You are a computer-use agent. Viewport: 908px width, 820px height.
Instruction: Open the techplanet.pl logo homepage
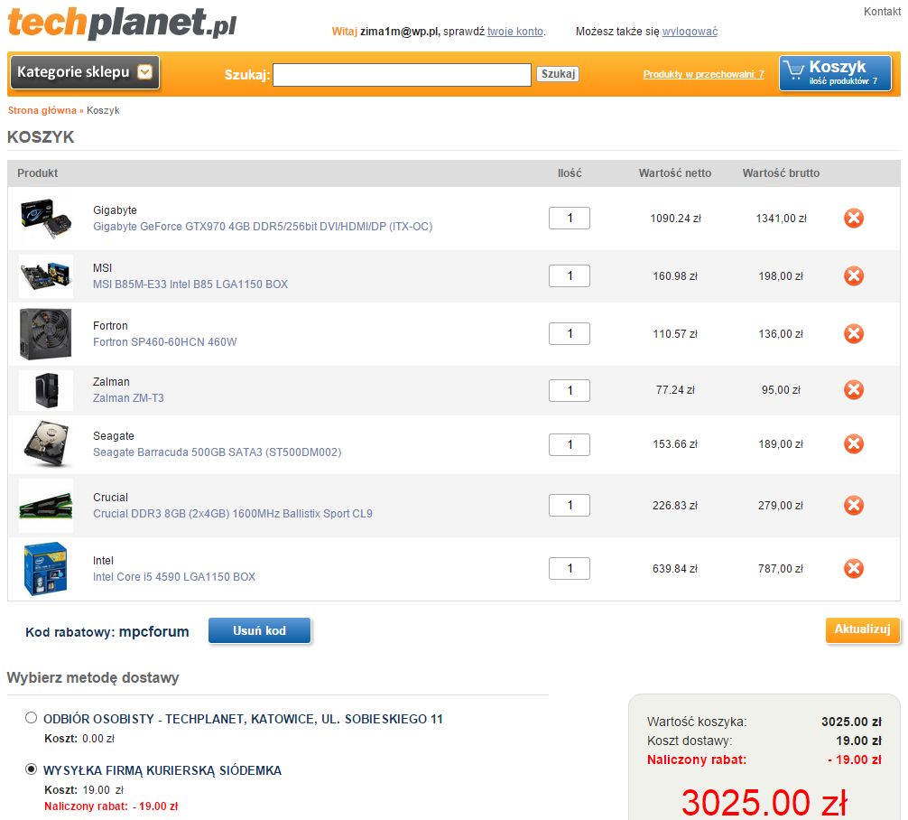click(122, 22)
